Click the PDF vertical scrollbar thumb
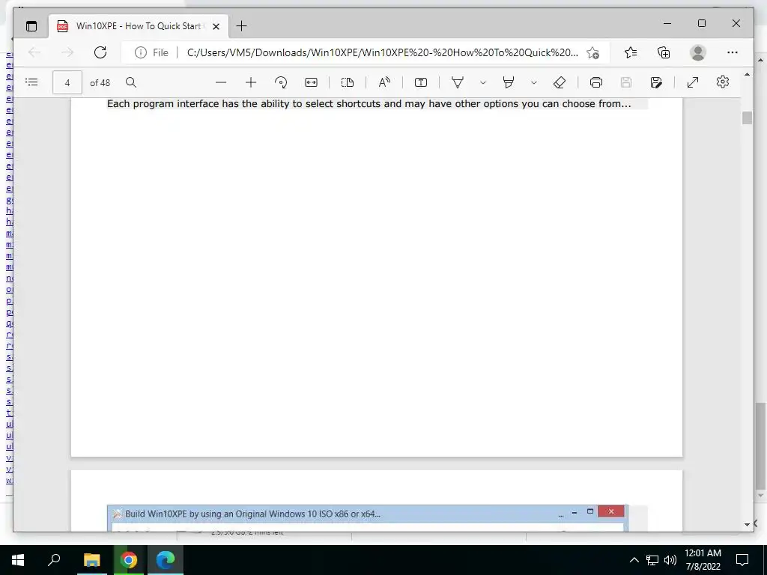767x575 pixels. [x=747, y=118]
